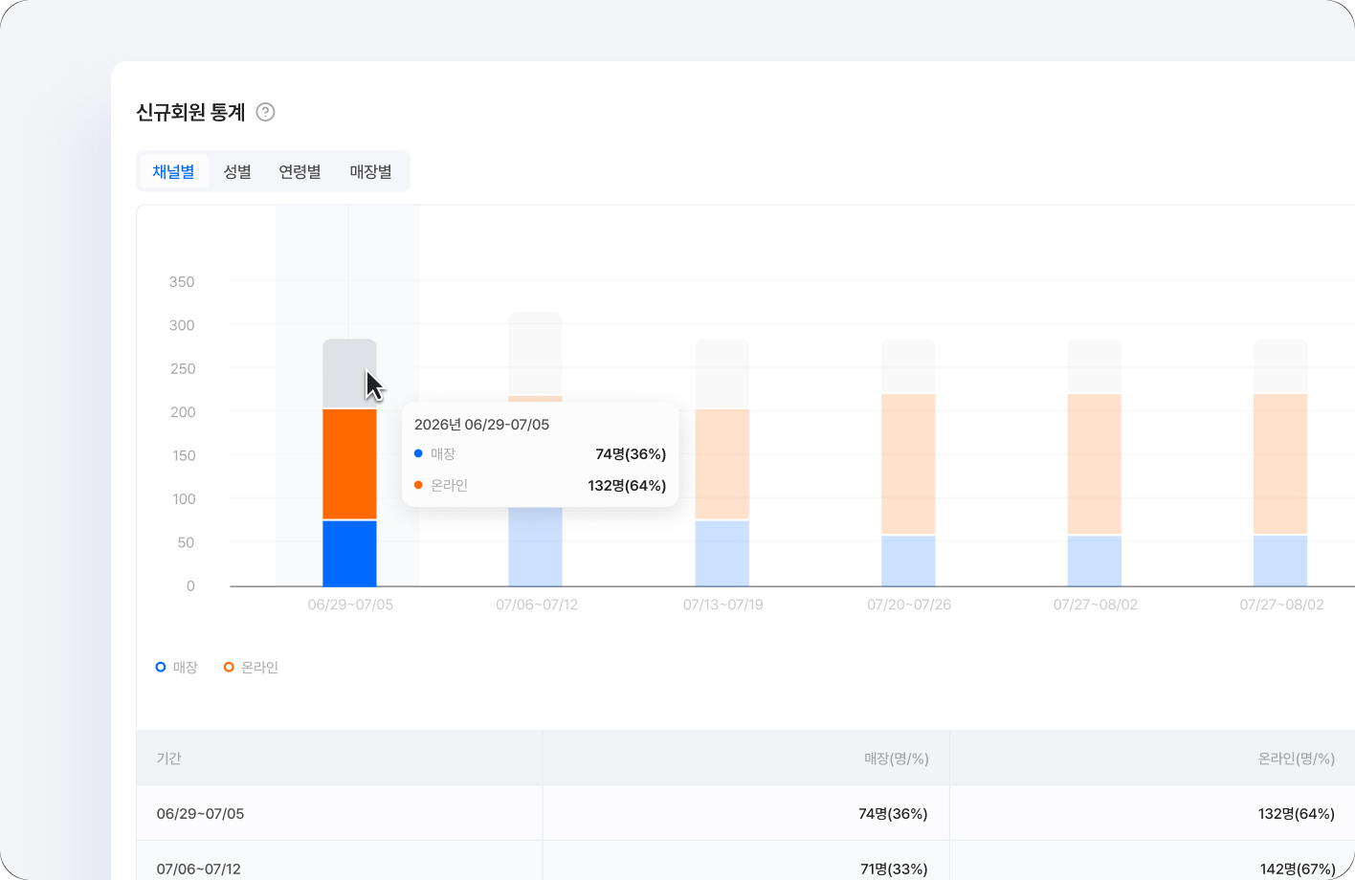This screenshot has height=880, width=1355.
Task: Click the 100 y-axis value
Action: pos(184,499)
